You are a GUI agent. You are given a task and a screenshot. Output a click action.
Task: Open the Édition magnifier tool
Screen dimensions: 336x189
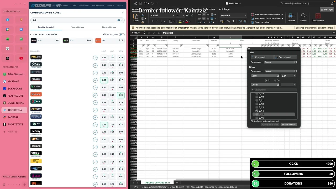(303, 16)
